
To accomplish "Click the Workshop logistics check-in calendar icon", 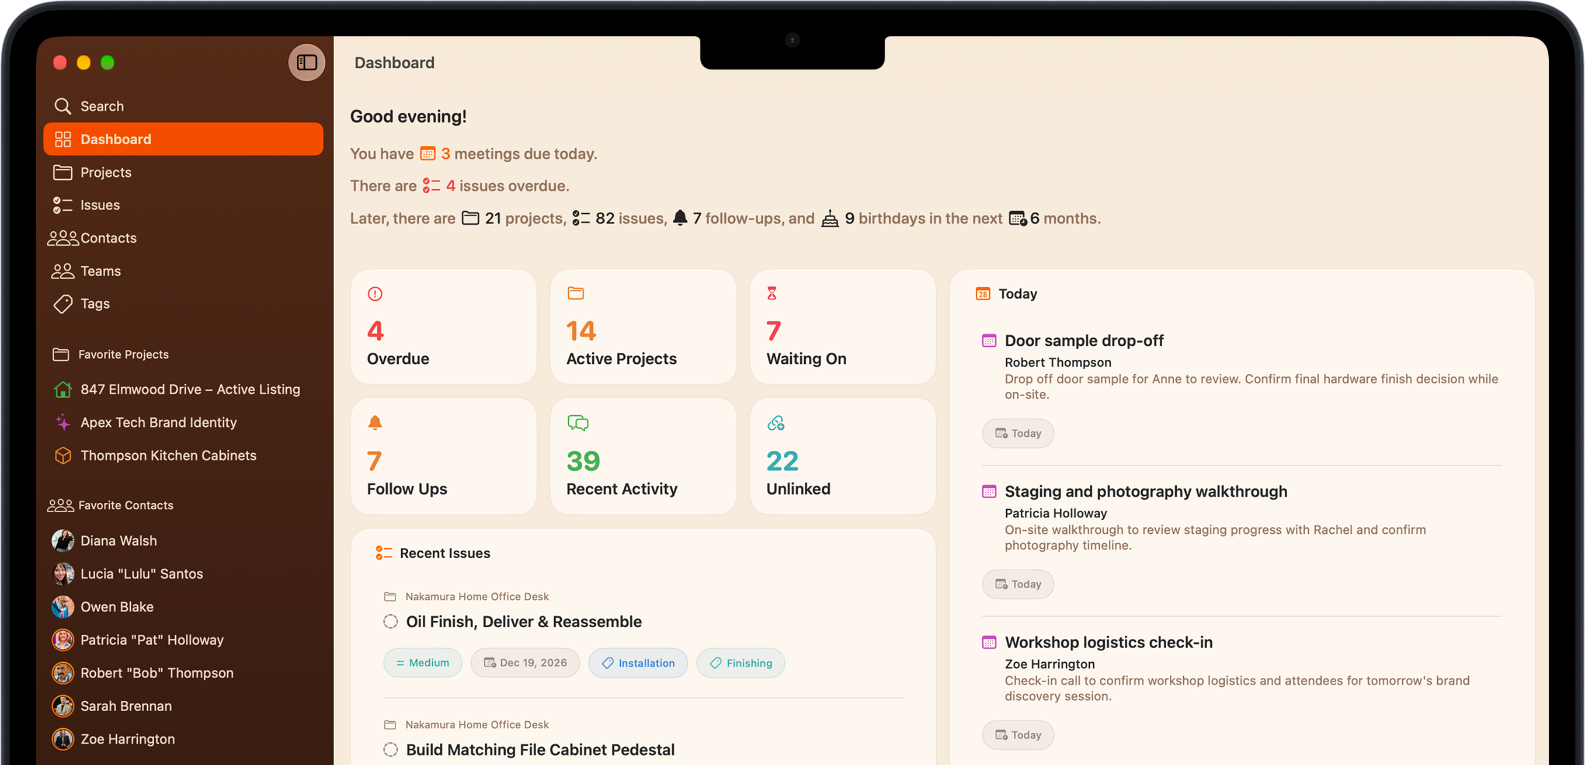I will [989, 642].
